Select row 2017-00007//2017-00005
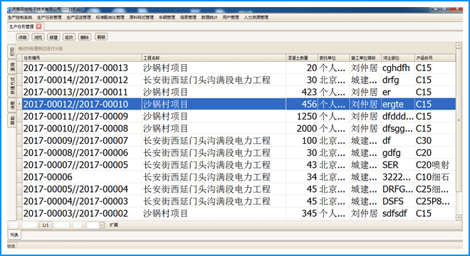 coord(239,165)
